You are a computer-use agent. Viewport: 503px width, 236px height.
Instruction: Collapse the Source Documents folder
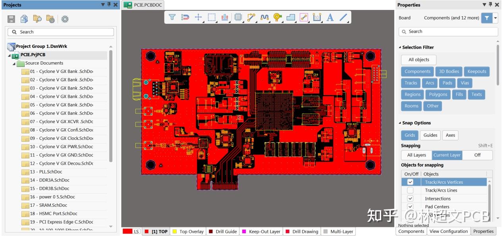(14, 63)
